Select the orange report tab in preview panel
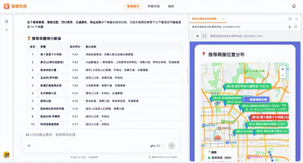This screenshot has width=303, height=163. (x=206, y=18)
